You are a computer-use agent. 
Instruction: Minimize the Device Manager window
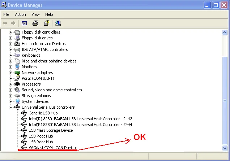[207, 5]
